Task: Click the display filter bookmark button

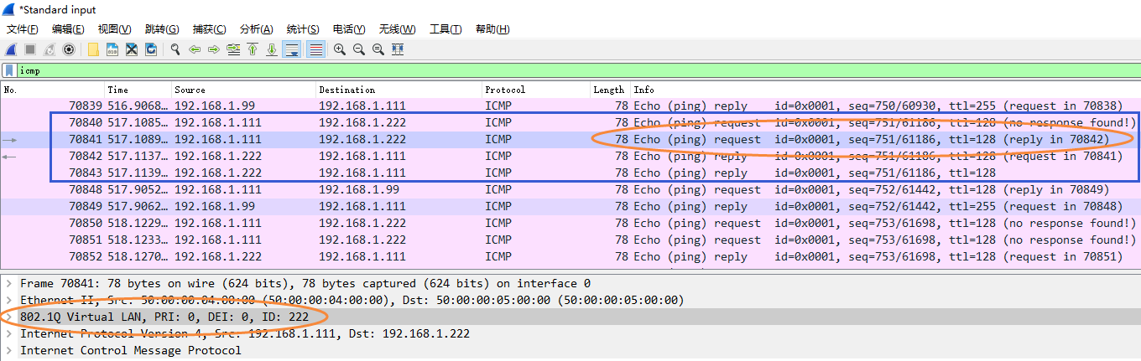Action: [x=8, y=71]
